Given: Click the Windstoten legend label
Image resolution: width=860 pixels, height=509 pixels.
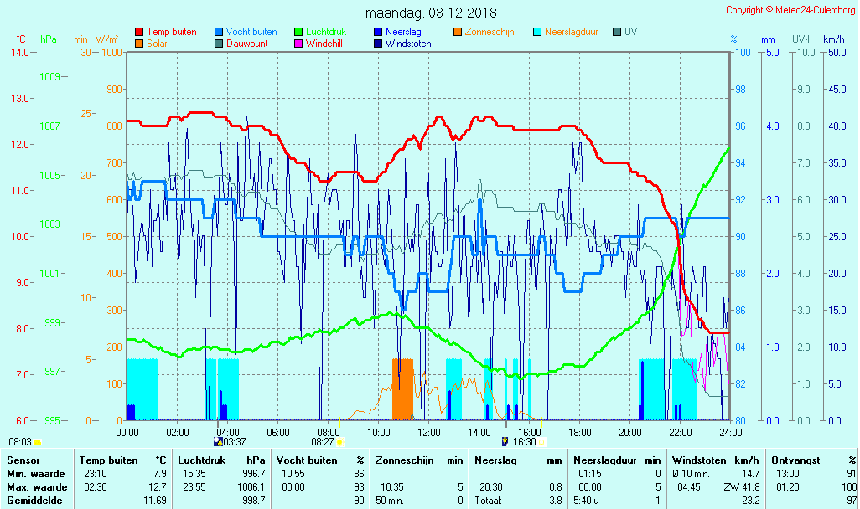Looking at the screenshot, I should 408,44.
